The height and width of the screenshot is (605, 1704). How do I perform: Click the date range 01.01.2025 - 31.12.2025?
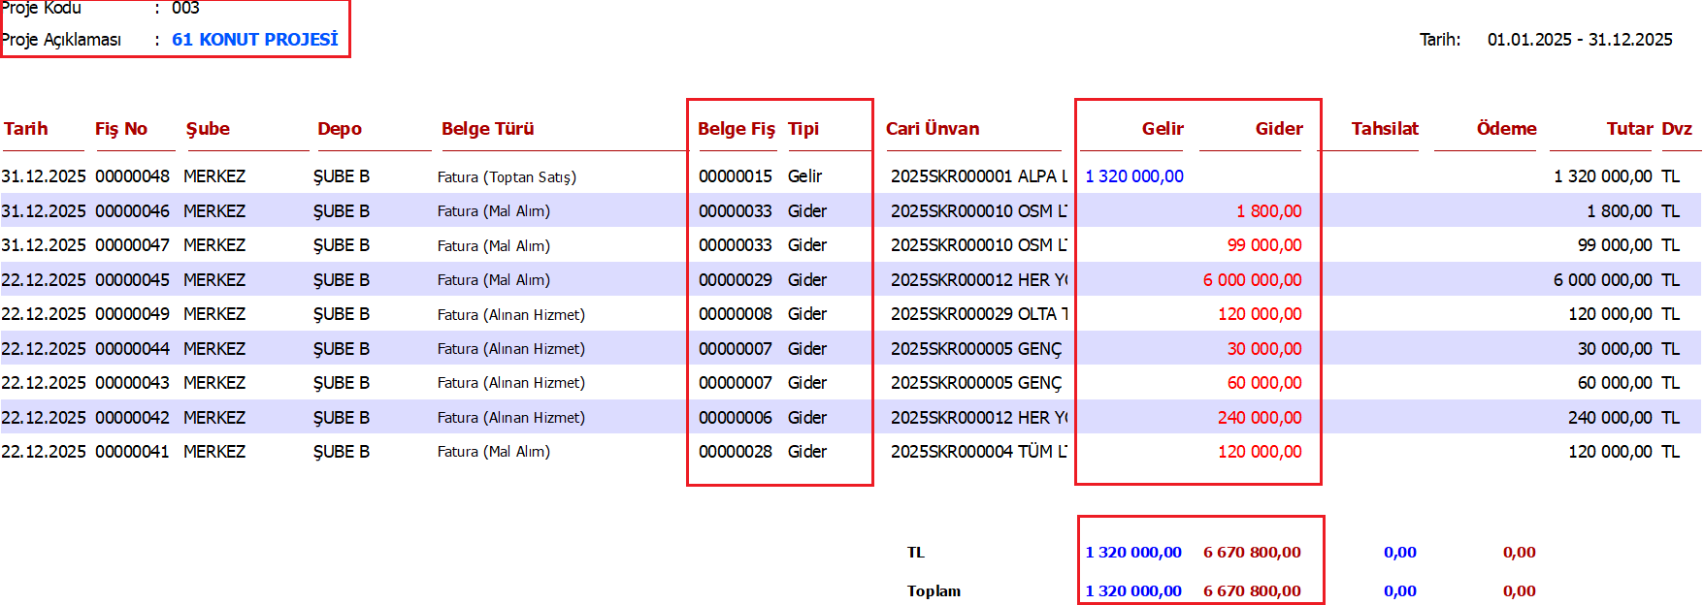click(1580, 40)
